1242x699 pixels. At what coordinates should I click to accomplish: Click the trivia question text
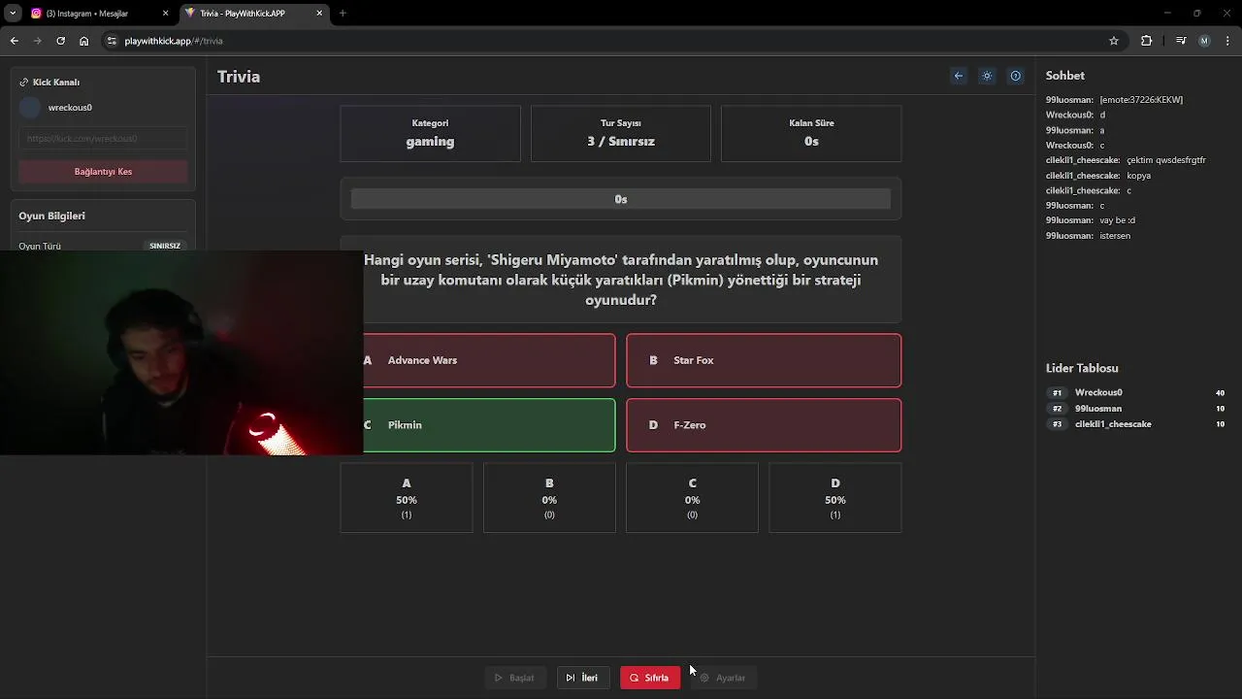(621, 280)
